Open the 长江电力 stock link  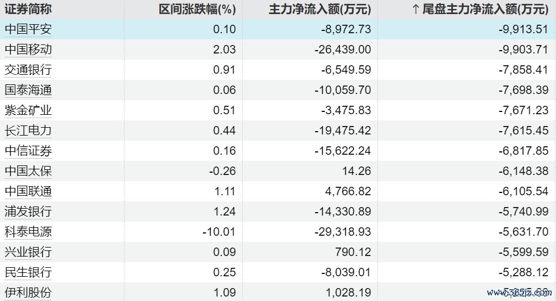point(28,131)
